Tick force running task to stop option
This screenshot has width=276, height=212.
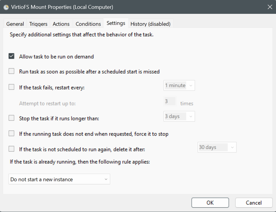(x=11, y=134)
